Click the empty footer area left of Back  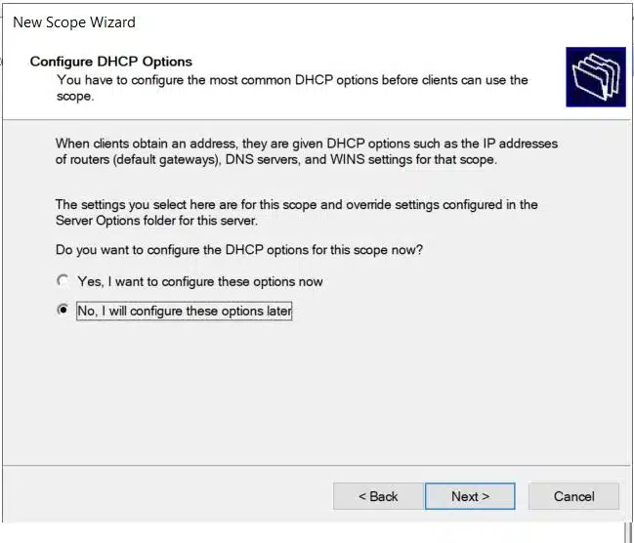[166, 496]
